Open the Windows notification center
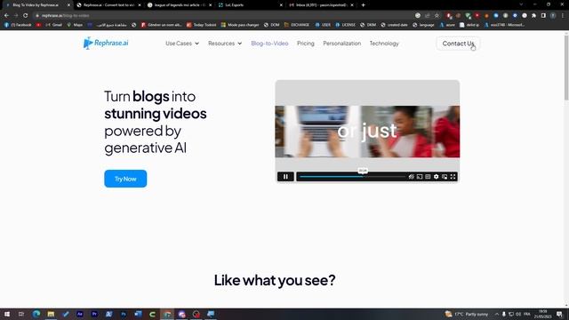The image size is (569, 320). click(x=559, y=314)
